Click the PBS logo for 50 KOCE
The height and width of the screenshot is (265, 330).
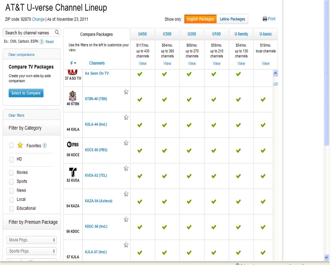73,145
